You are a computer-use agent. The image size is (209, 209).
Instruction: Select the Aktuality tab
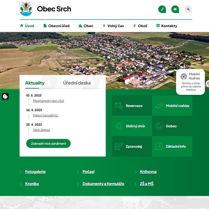(35, 83)
